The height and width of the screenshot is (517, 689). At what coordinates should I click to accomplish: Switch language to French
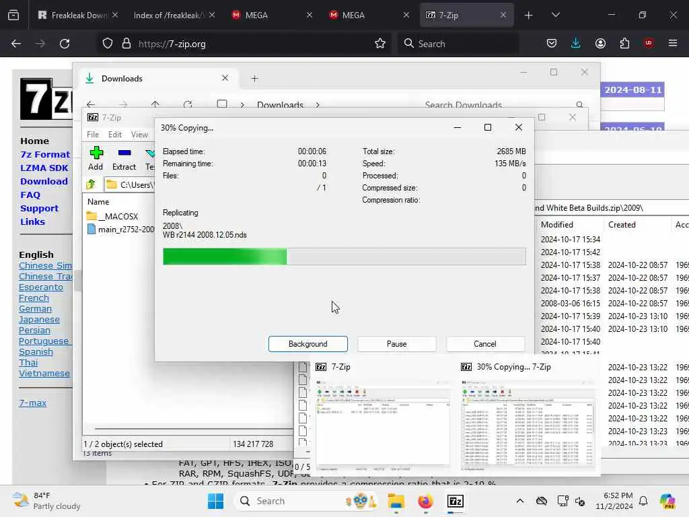coord(34,298)
